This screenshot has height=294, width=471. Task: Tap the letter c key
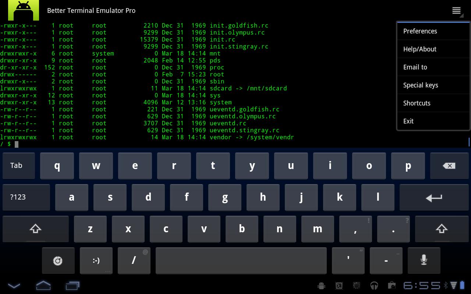click(166, 229)
